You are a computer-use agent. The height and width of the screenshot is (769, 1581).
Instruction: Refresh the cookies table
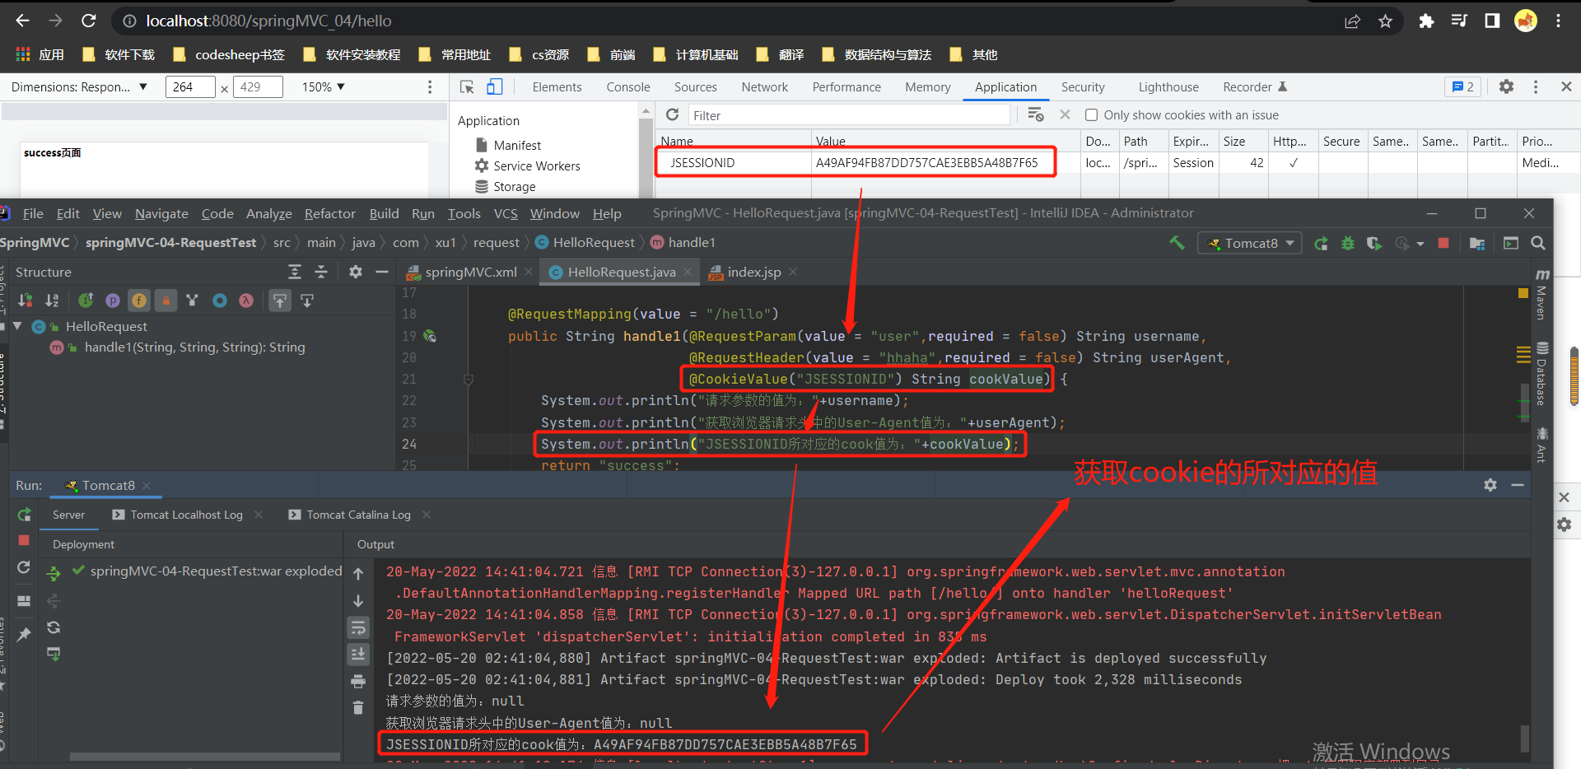tap(672, 114)
